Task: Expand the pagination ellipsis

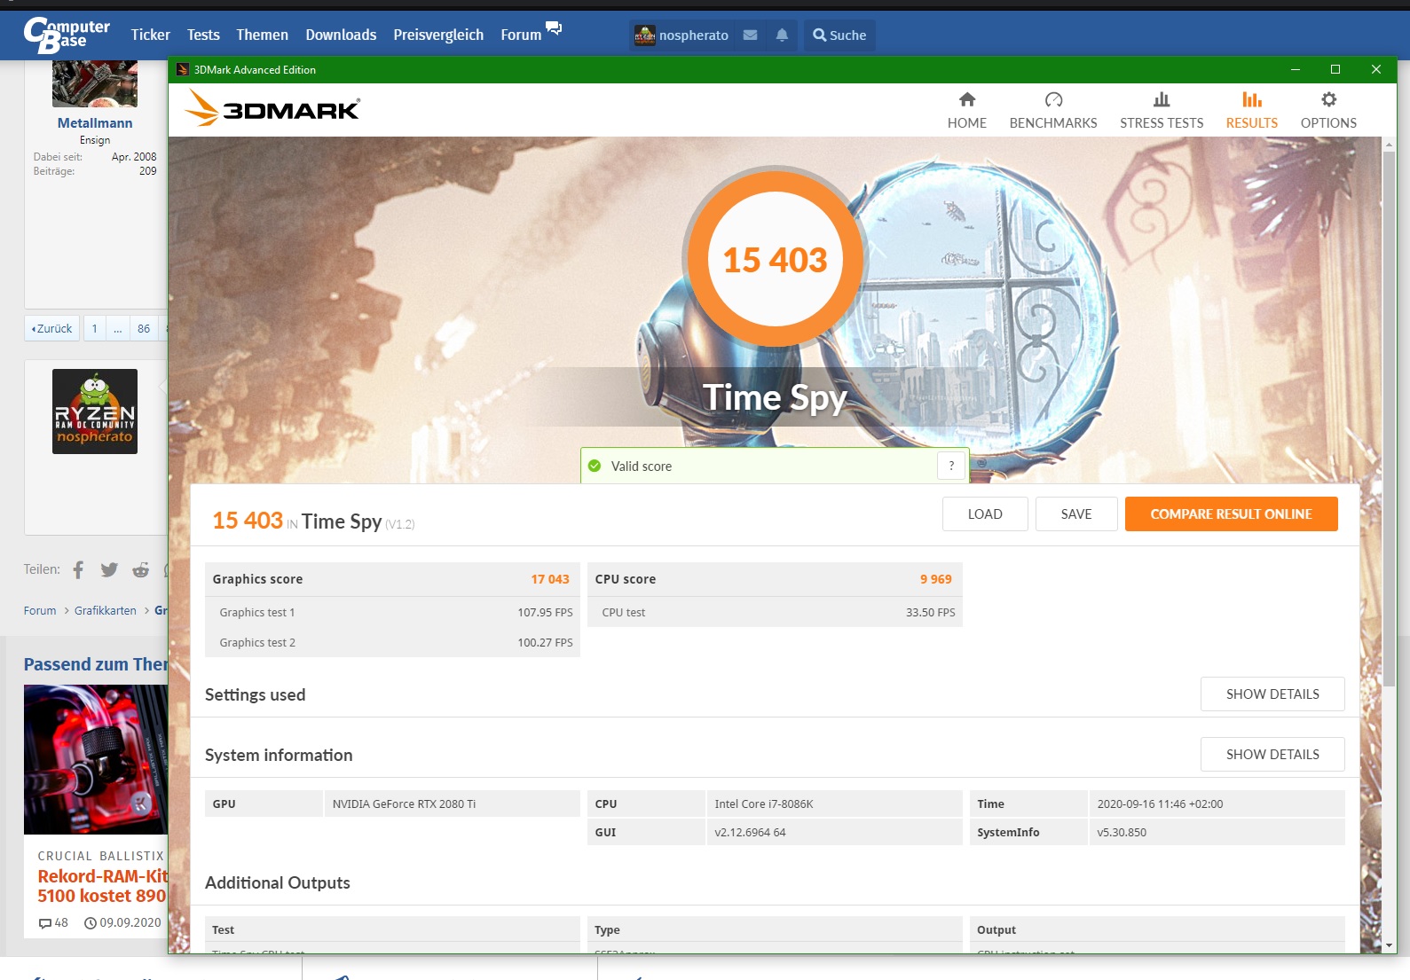Action: tap(117, 328)
